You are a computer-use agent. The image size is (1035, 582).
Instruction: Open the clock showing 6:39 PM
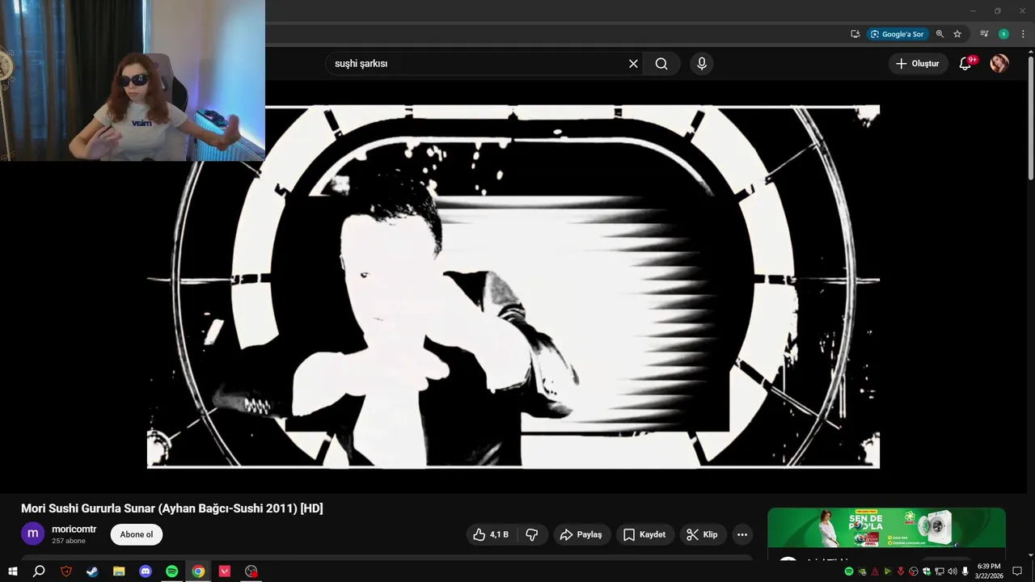pos(989,571)
